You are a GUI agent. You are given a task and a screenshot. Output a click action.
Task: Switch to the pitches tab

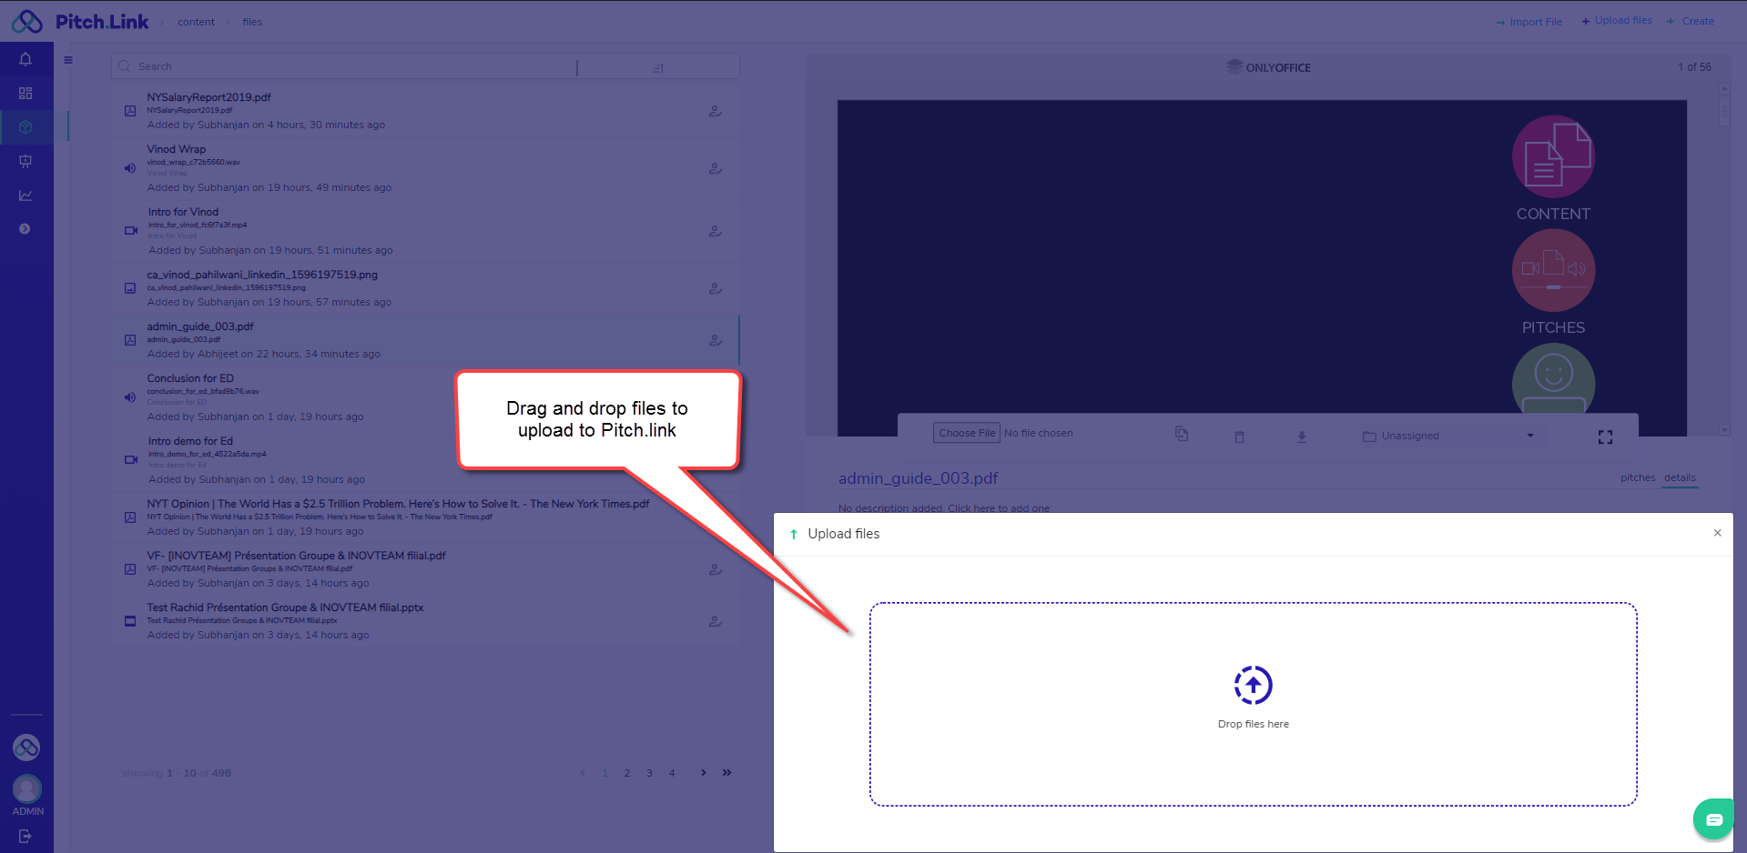point(1637,477)
